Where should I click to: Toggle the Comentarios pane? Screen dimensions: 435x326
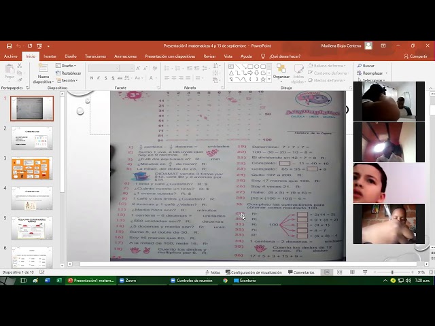click(x=301, y=272)
